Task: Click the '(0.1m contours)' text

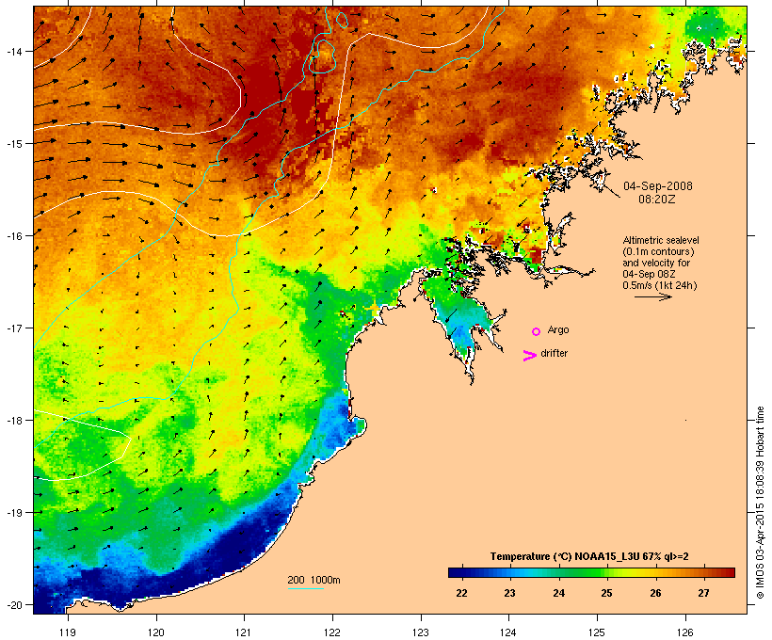Action: [x=658, y=251]
